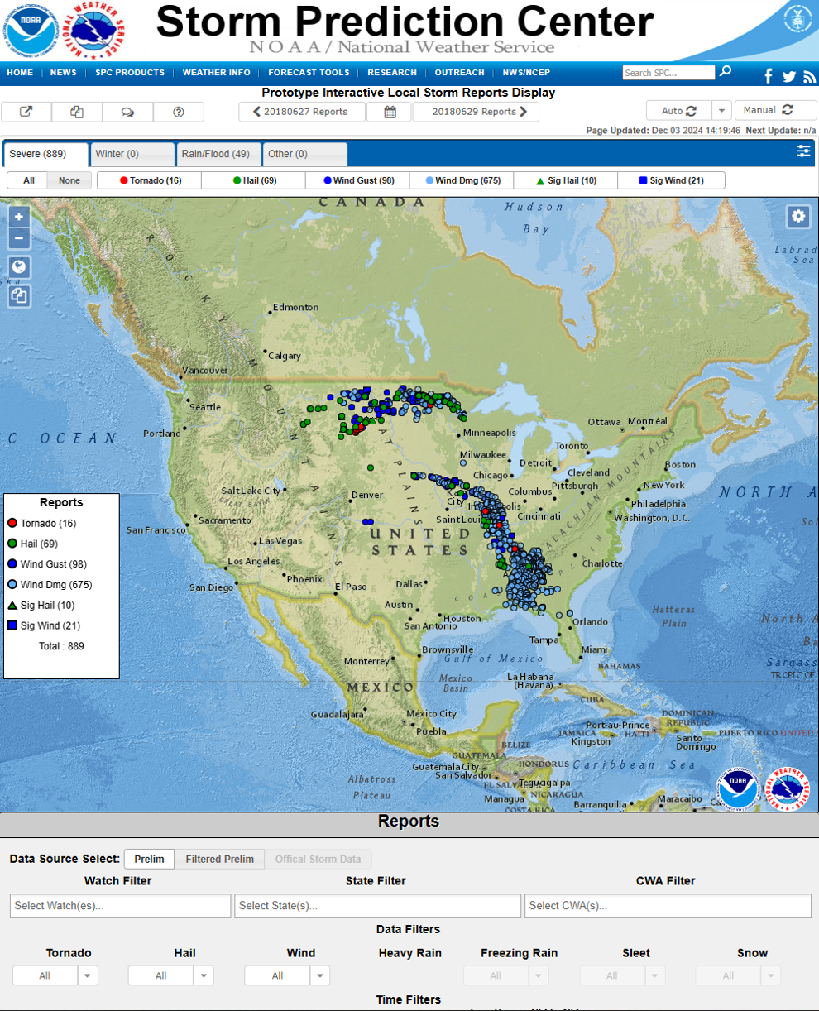This screenshot has height=1011, width=819.
Task: Open the Select Watch(es) filter box
Action: click(x=121, y=905)
